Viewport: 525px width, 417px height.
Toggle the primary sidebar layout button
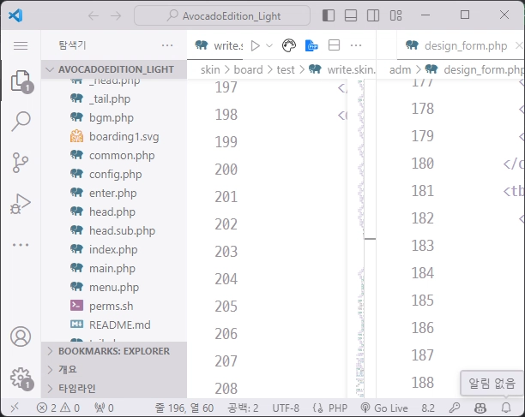coord(328,15)
